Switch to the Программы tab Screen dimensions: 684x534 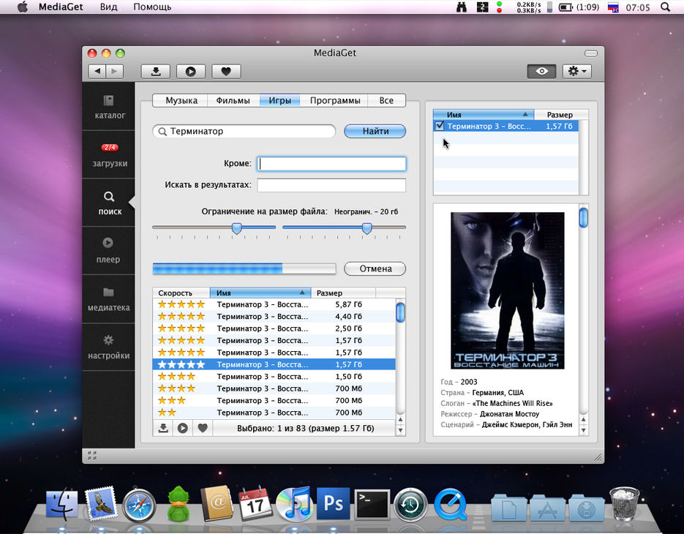[334, 100]
